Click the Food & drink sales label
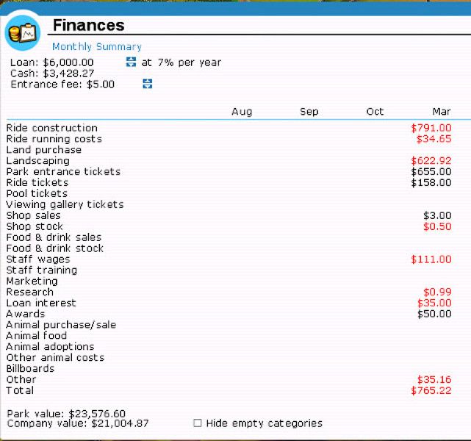 tap(54, 237)
